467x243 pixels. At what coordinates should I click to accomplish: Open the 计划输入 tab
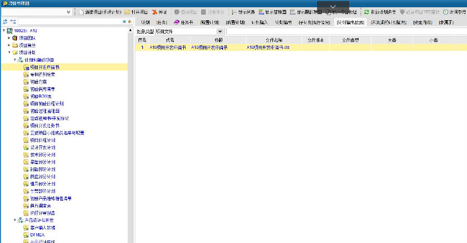coord(259,22)
